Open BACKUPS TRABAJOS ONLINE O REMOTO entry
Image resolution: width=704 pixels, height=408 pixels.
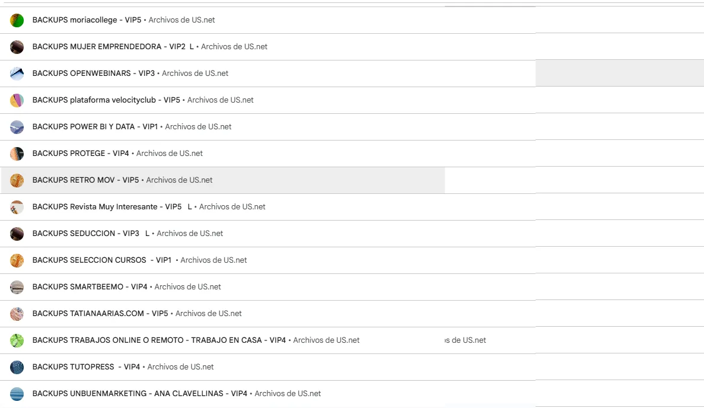267,340
